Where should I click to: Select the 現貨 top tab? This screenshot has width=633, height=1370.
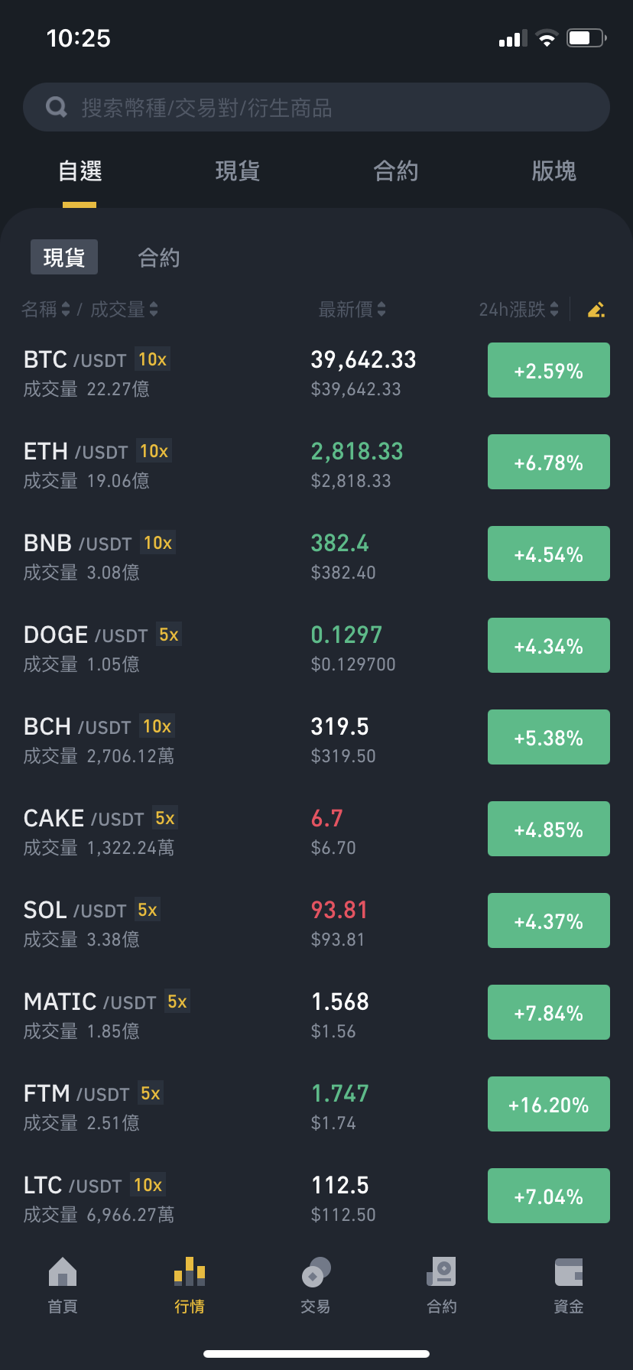point(238,170)
